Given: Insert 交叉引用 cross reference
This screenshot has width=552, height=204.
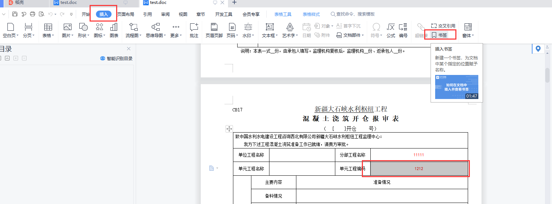Looking at the screenshot, I should 443,26.
